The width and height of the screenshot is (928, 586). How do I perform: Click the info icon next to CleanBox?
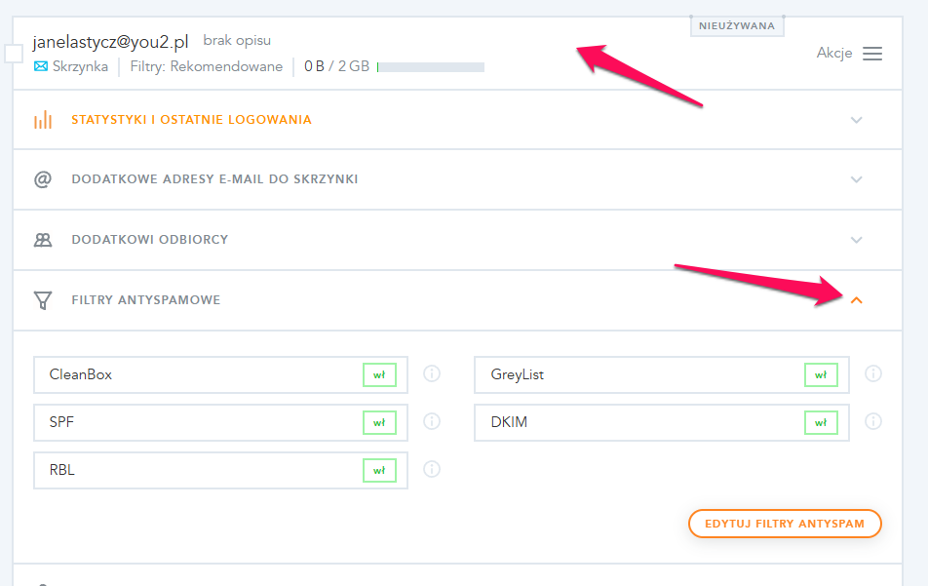coord(432,373)
